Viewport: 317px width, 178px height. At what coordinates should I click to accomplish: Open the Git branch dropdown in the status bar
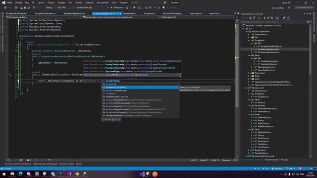(291, 169)
